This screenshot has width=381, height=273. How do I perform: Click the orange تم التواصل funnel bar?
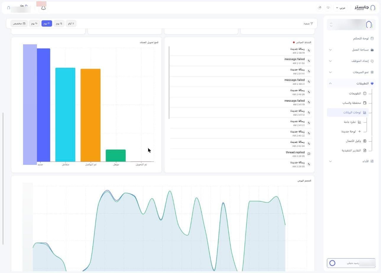pyautogui.click(x=90, y=115)
